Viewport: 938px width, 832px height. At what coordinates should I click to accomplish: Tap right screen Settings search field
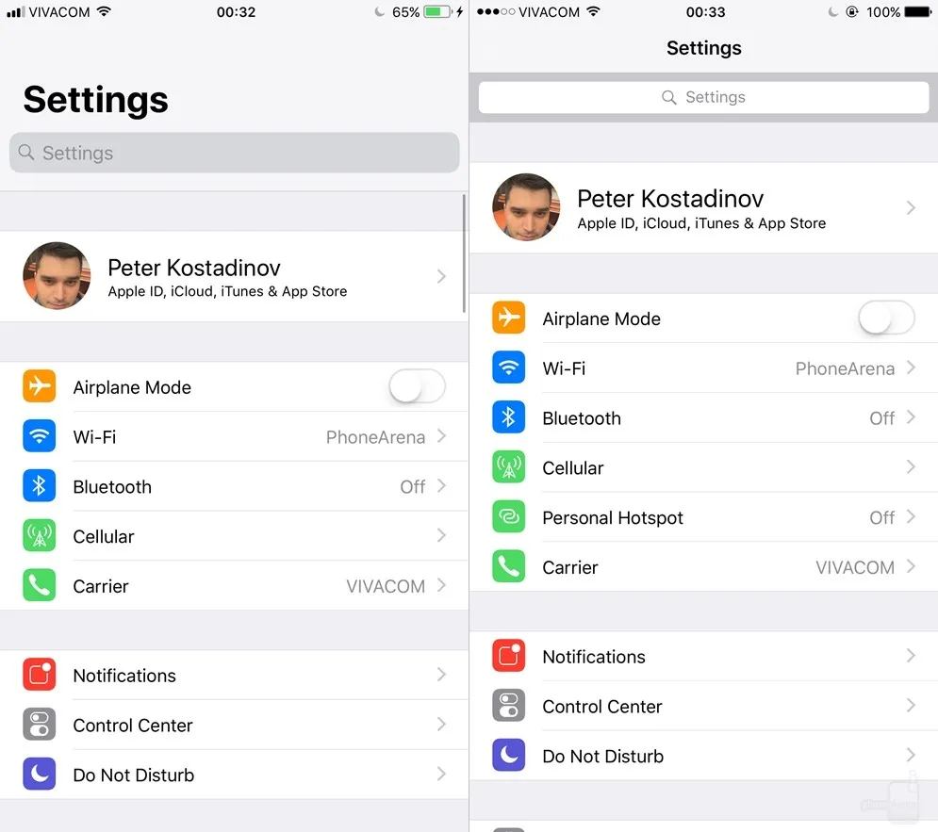[x=703, y=97]
